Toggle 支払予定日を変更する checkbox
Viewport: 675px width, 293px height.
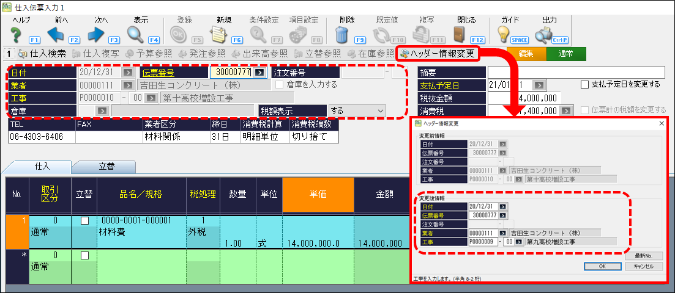(584, 85)
